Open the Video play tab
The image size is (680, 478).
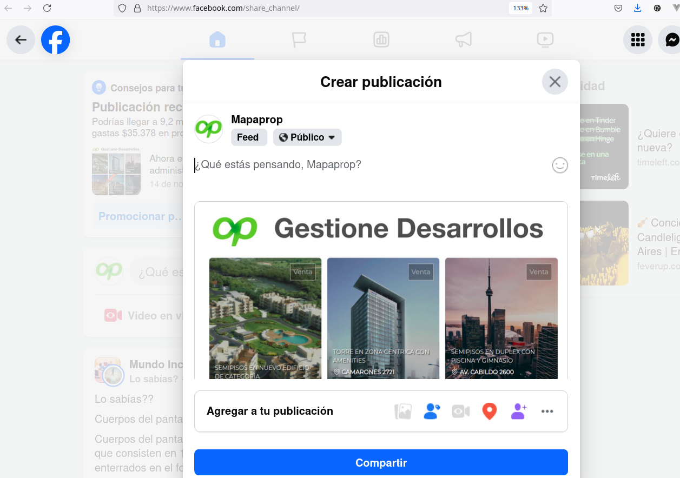click(545, 39)
